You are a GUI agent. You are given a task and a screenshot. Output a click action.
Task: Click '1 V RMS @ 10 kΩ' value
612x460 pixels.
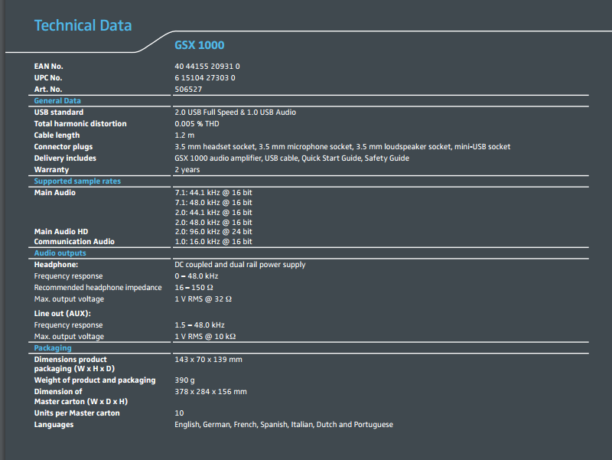coord(205,337)
